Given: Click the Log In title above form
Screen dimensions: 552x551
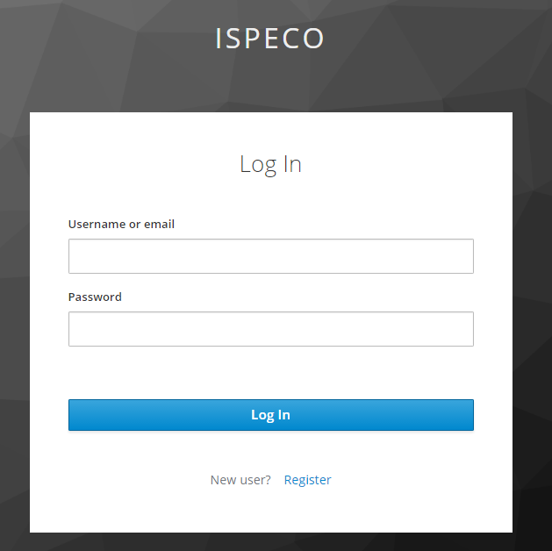Looking at the screenshot, I should click(270, 164).
